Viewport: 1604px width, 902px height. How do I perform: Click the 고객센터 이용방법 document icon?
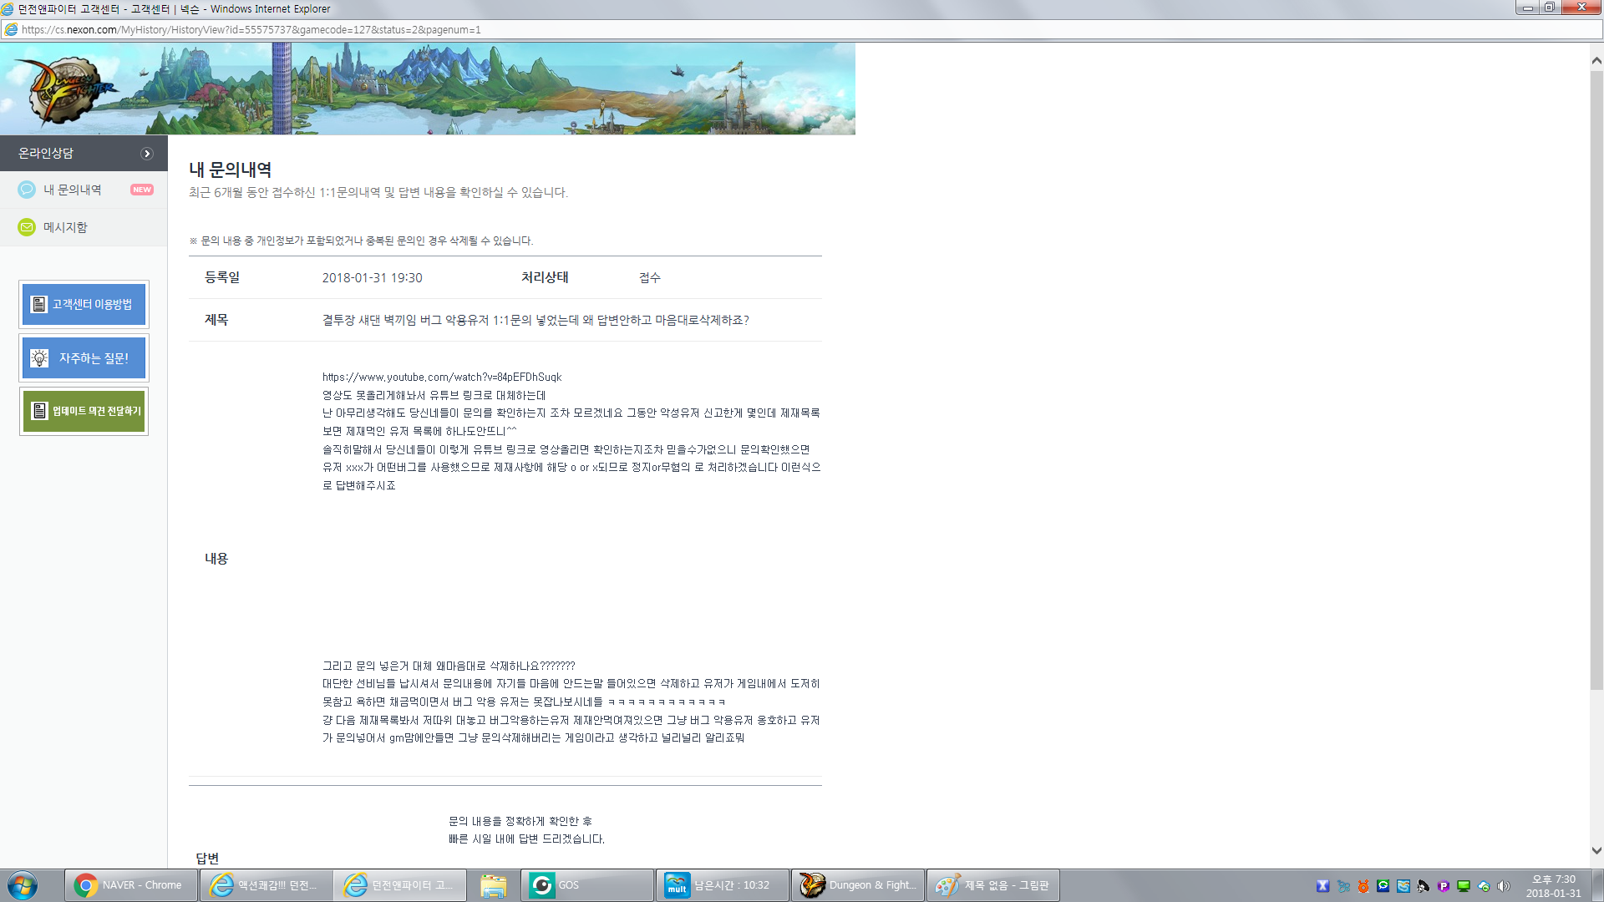[38, 304]
